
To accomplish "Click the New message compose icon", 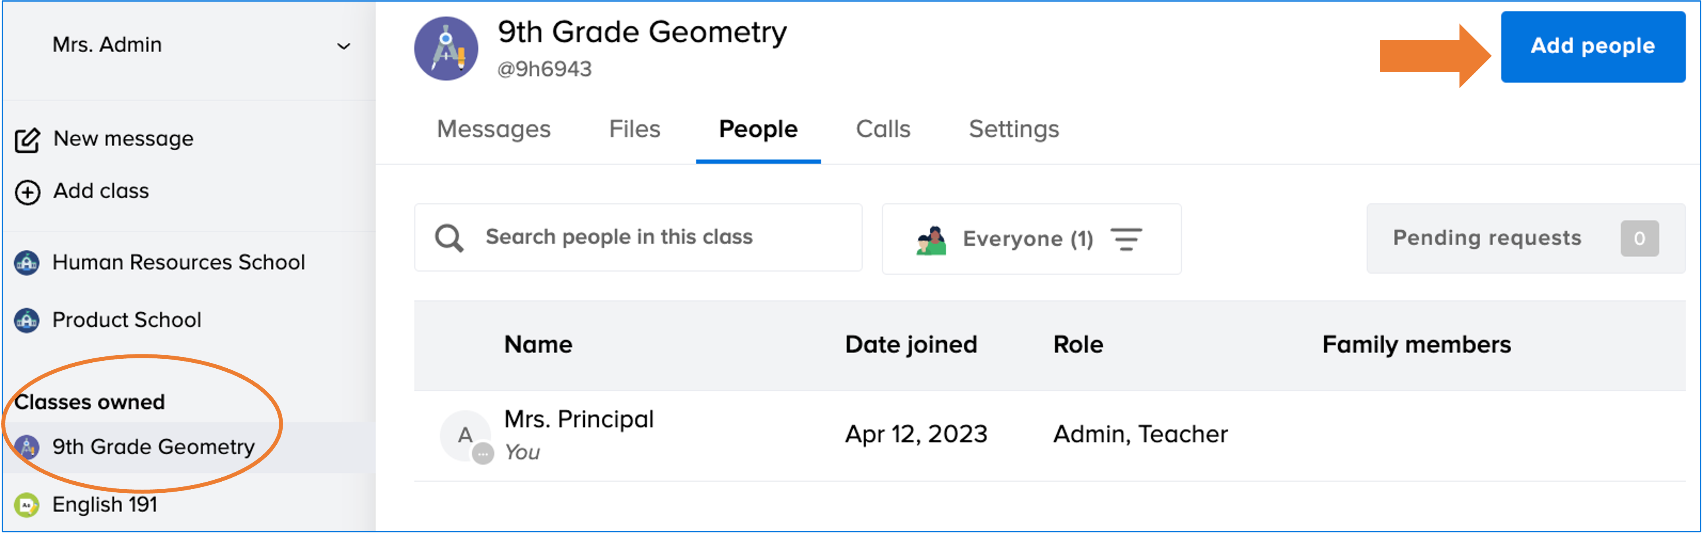I will [28, 140].
